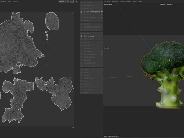
Task: Click the Mirror V icon
Action: tap(82, 46)
